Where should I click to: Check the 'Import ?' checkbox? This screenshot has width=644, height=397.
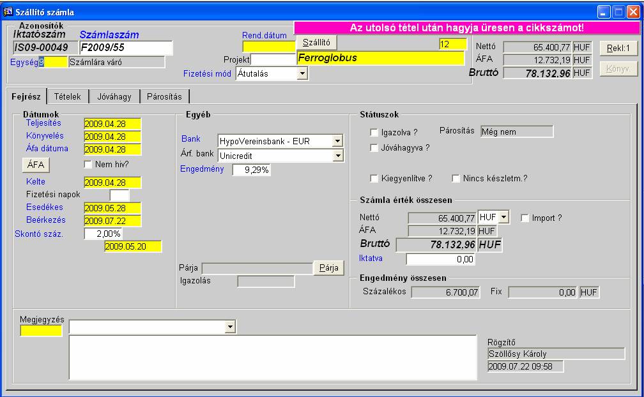point(525,218)
